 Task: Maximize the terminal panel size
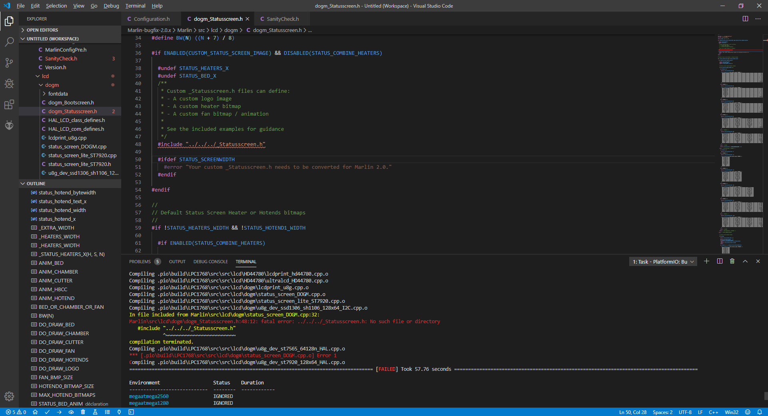pyautogui.click(x=745, y=261)
